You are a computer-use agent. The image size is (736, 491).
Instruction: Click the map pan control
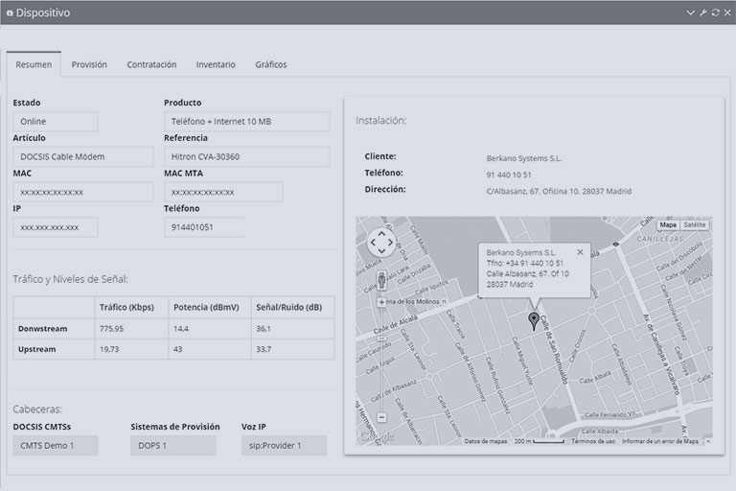pyautogui.click(x=381, y=243)
